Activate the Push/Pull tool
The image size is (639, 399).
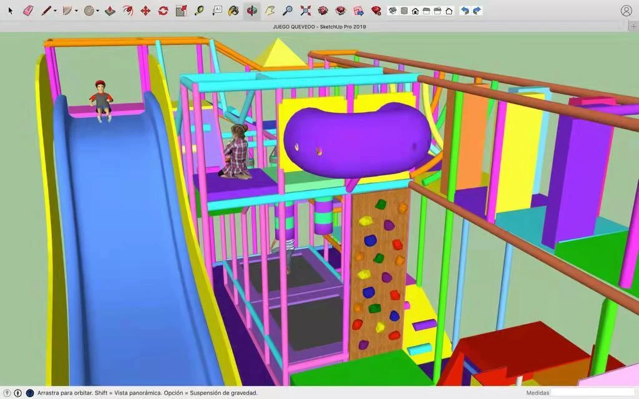coord(110,11)
